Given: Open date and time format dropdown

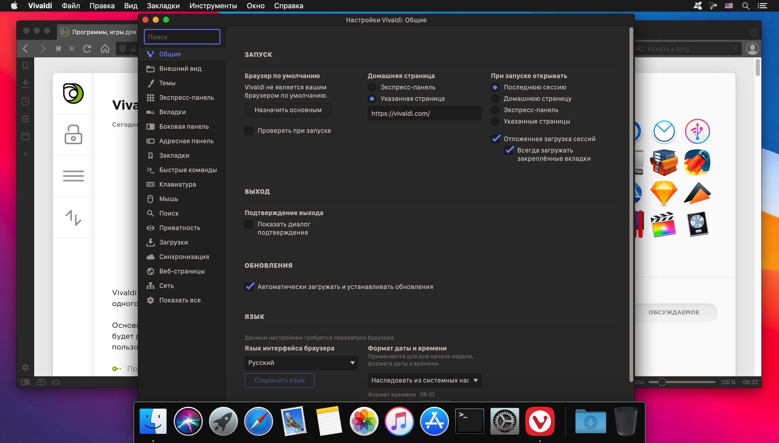Looking at the screenshot, I should 424,380.
